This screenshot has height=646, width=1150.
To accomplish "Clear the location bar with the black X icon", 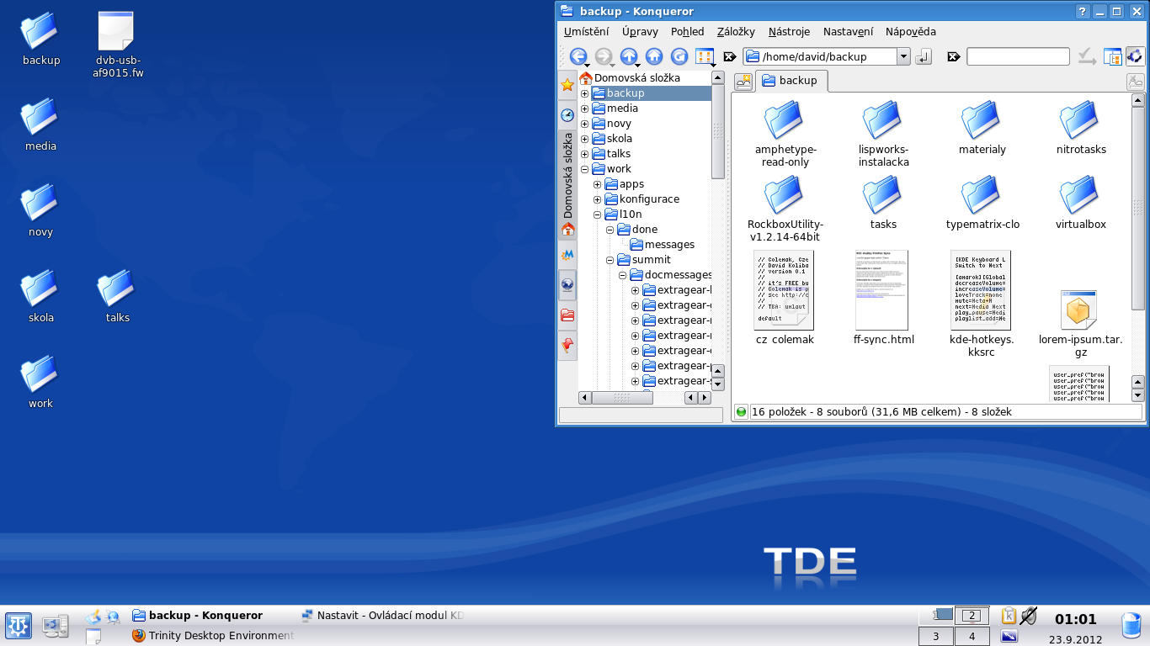I will tap(730, 57).
